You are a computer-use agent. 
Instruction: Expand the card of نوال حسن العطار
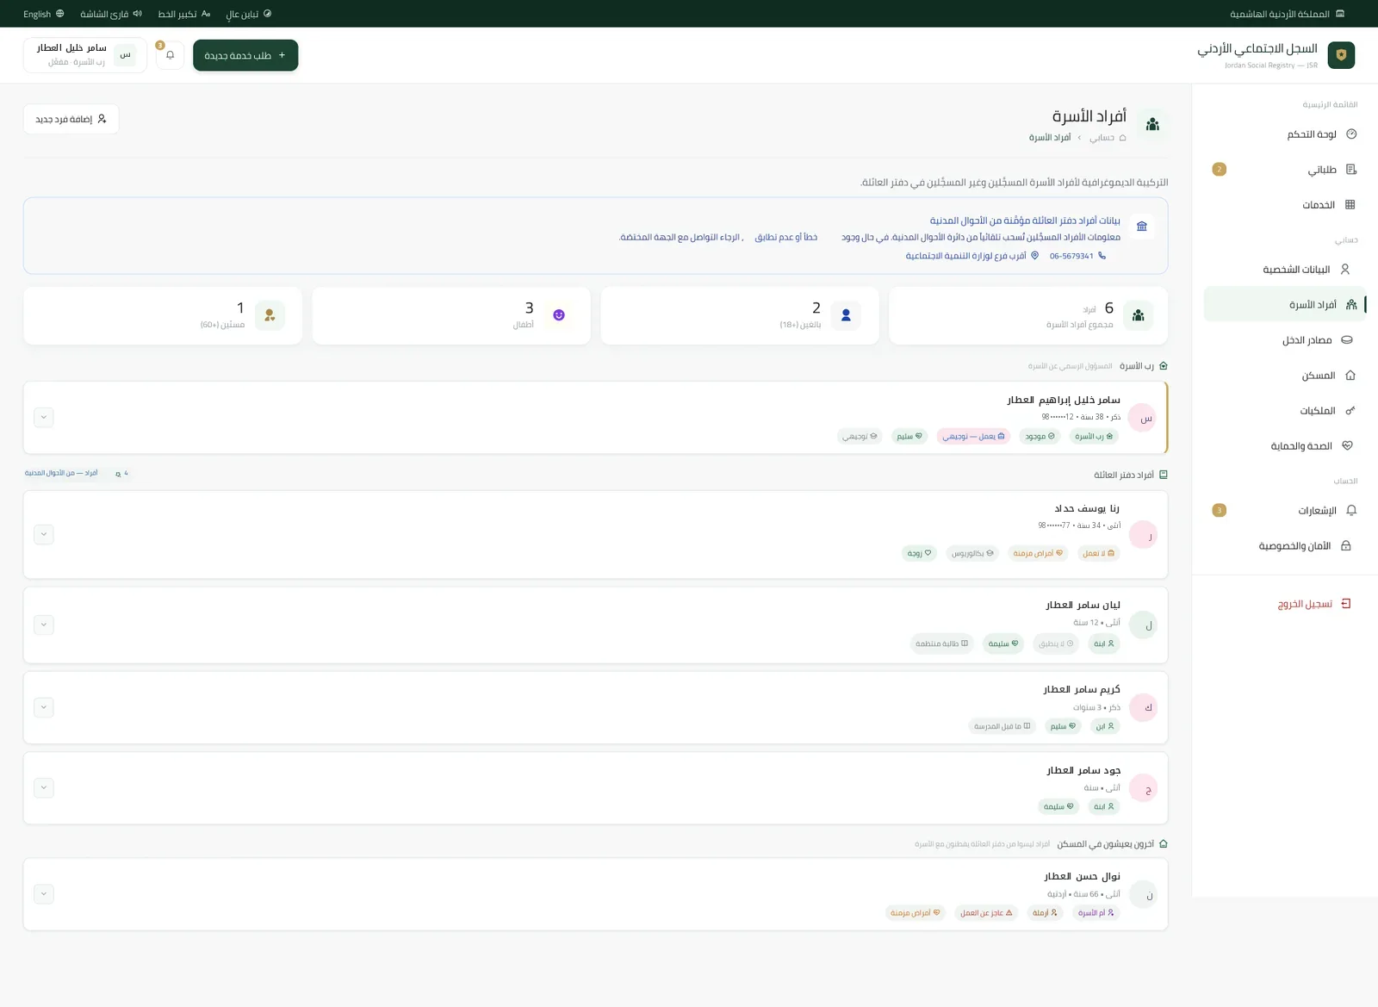[44, 894]
